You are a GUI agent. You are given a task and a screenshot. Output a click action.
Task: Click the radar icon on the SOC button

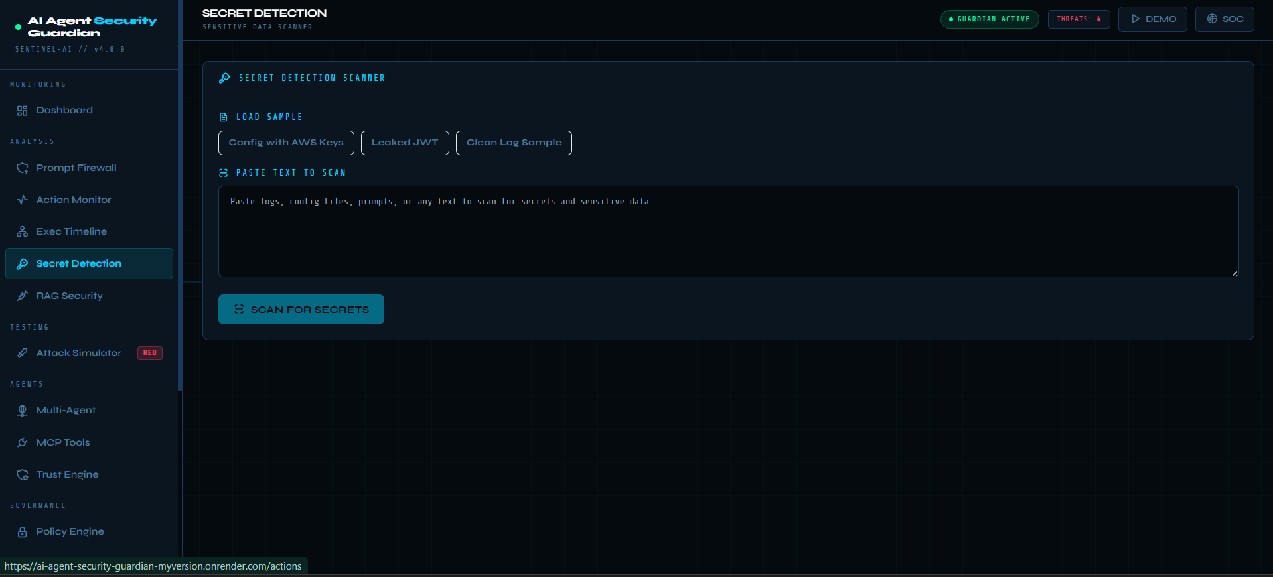point(1212,19)
